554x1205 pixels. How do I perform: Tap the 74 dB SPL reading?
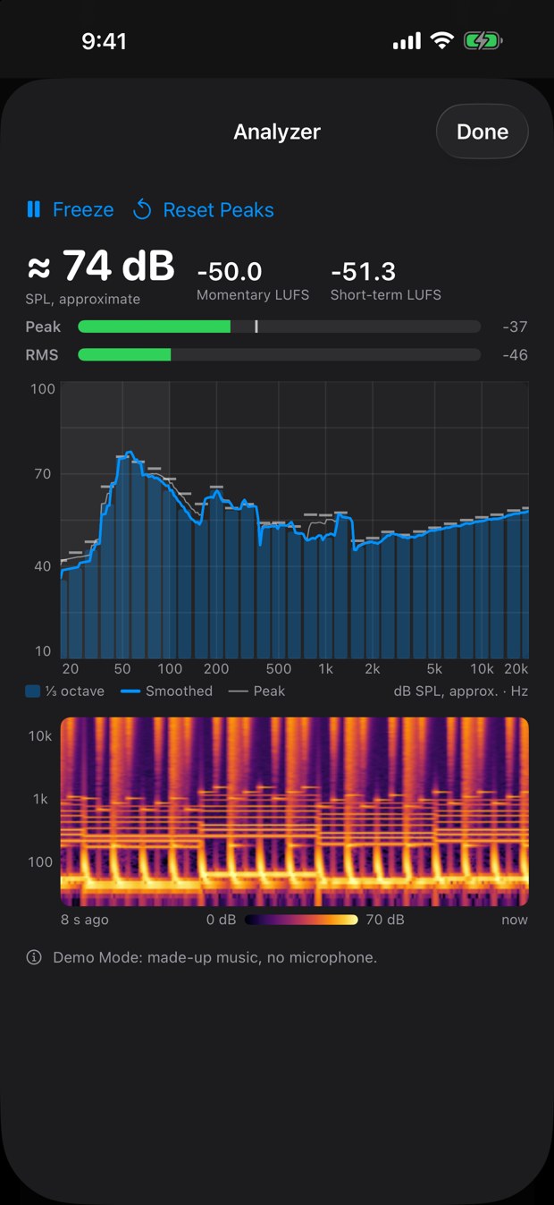click(x=100, y=267)
